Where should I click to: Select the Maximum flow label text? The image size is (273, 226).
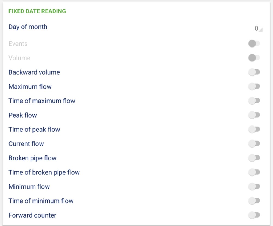30,87
